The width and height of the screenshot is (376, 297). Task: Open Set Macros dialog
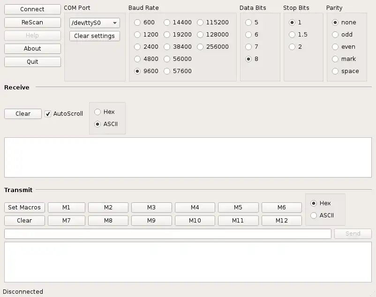click(24, 208)
